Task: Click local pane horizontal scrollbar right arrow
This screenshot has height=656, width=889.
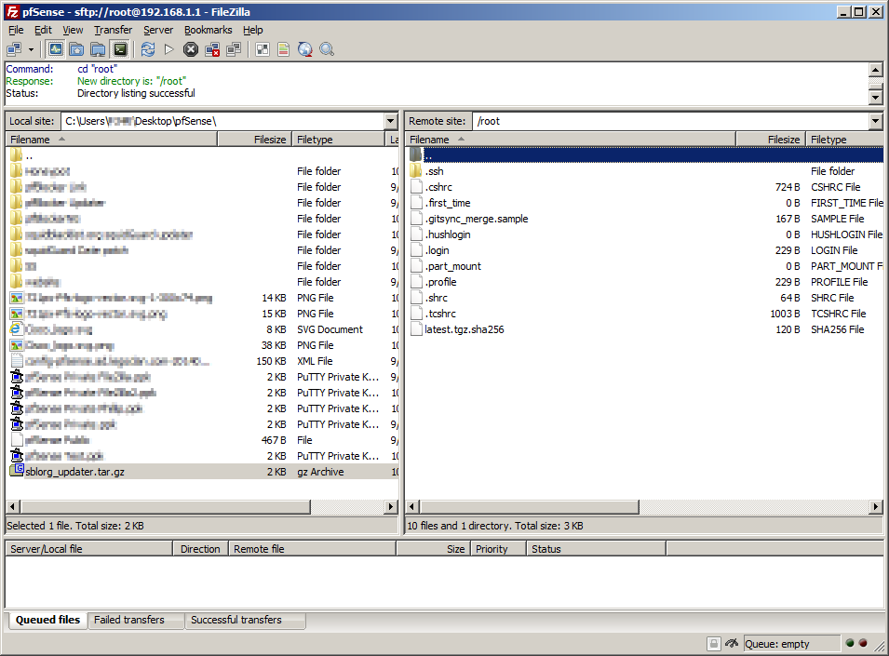Action: [x=391, y=506]
